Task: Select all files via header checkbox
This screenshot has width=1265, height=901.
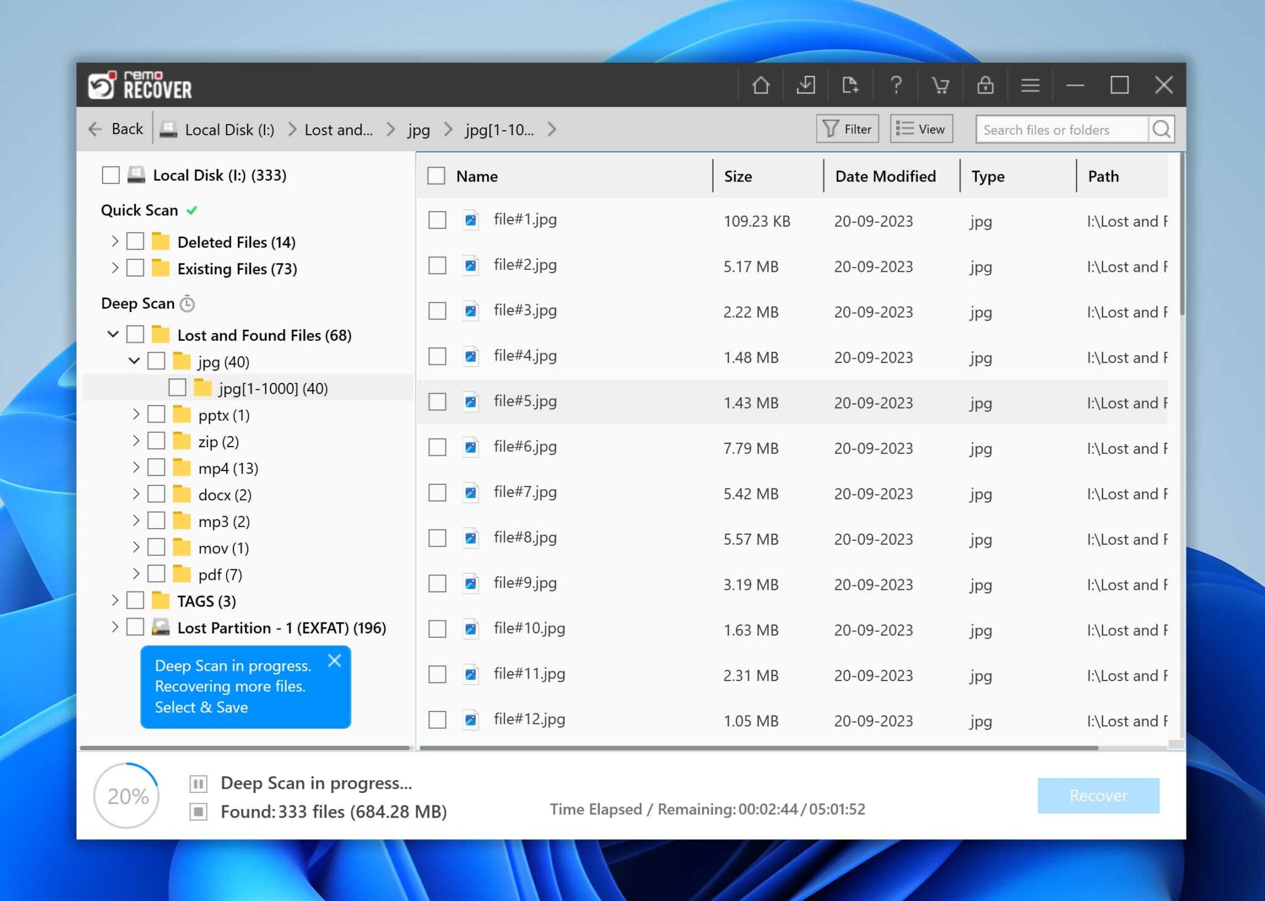Action: pyautogui.click(x=437, y=176)
